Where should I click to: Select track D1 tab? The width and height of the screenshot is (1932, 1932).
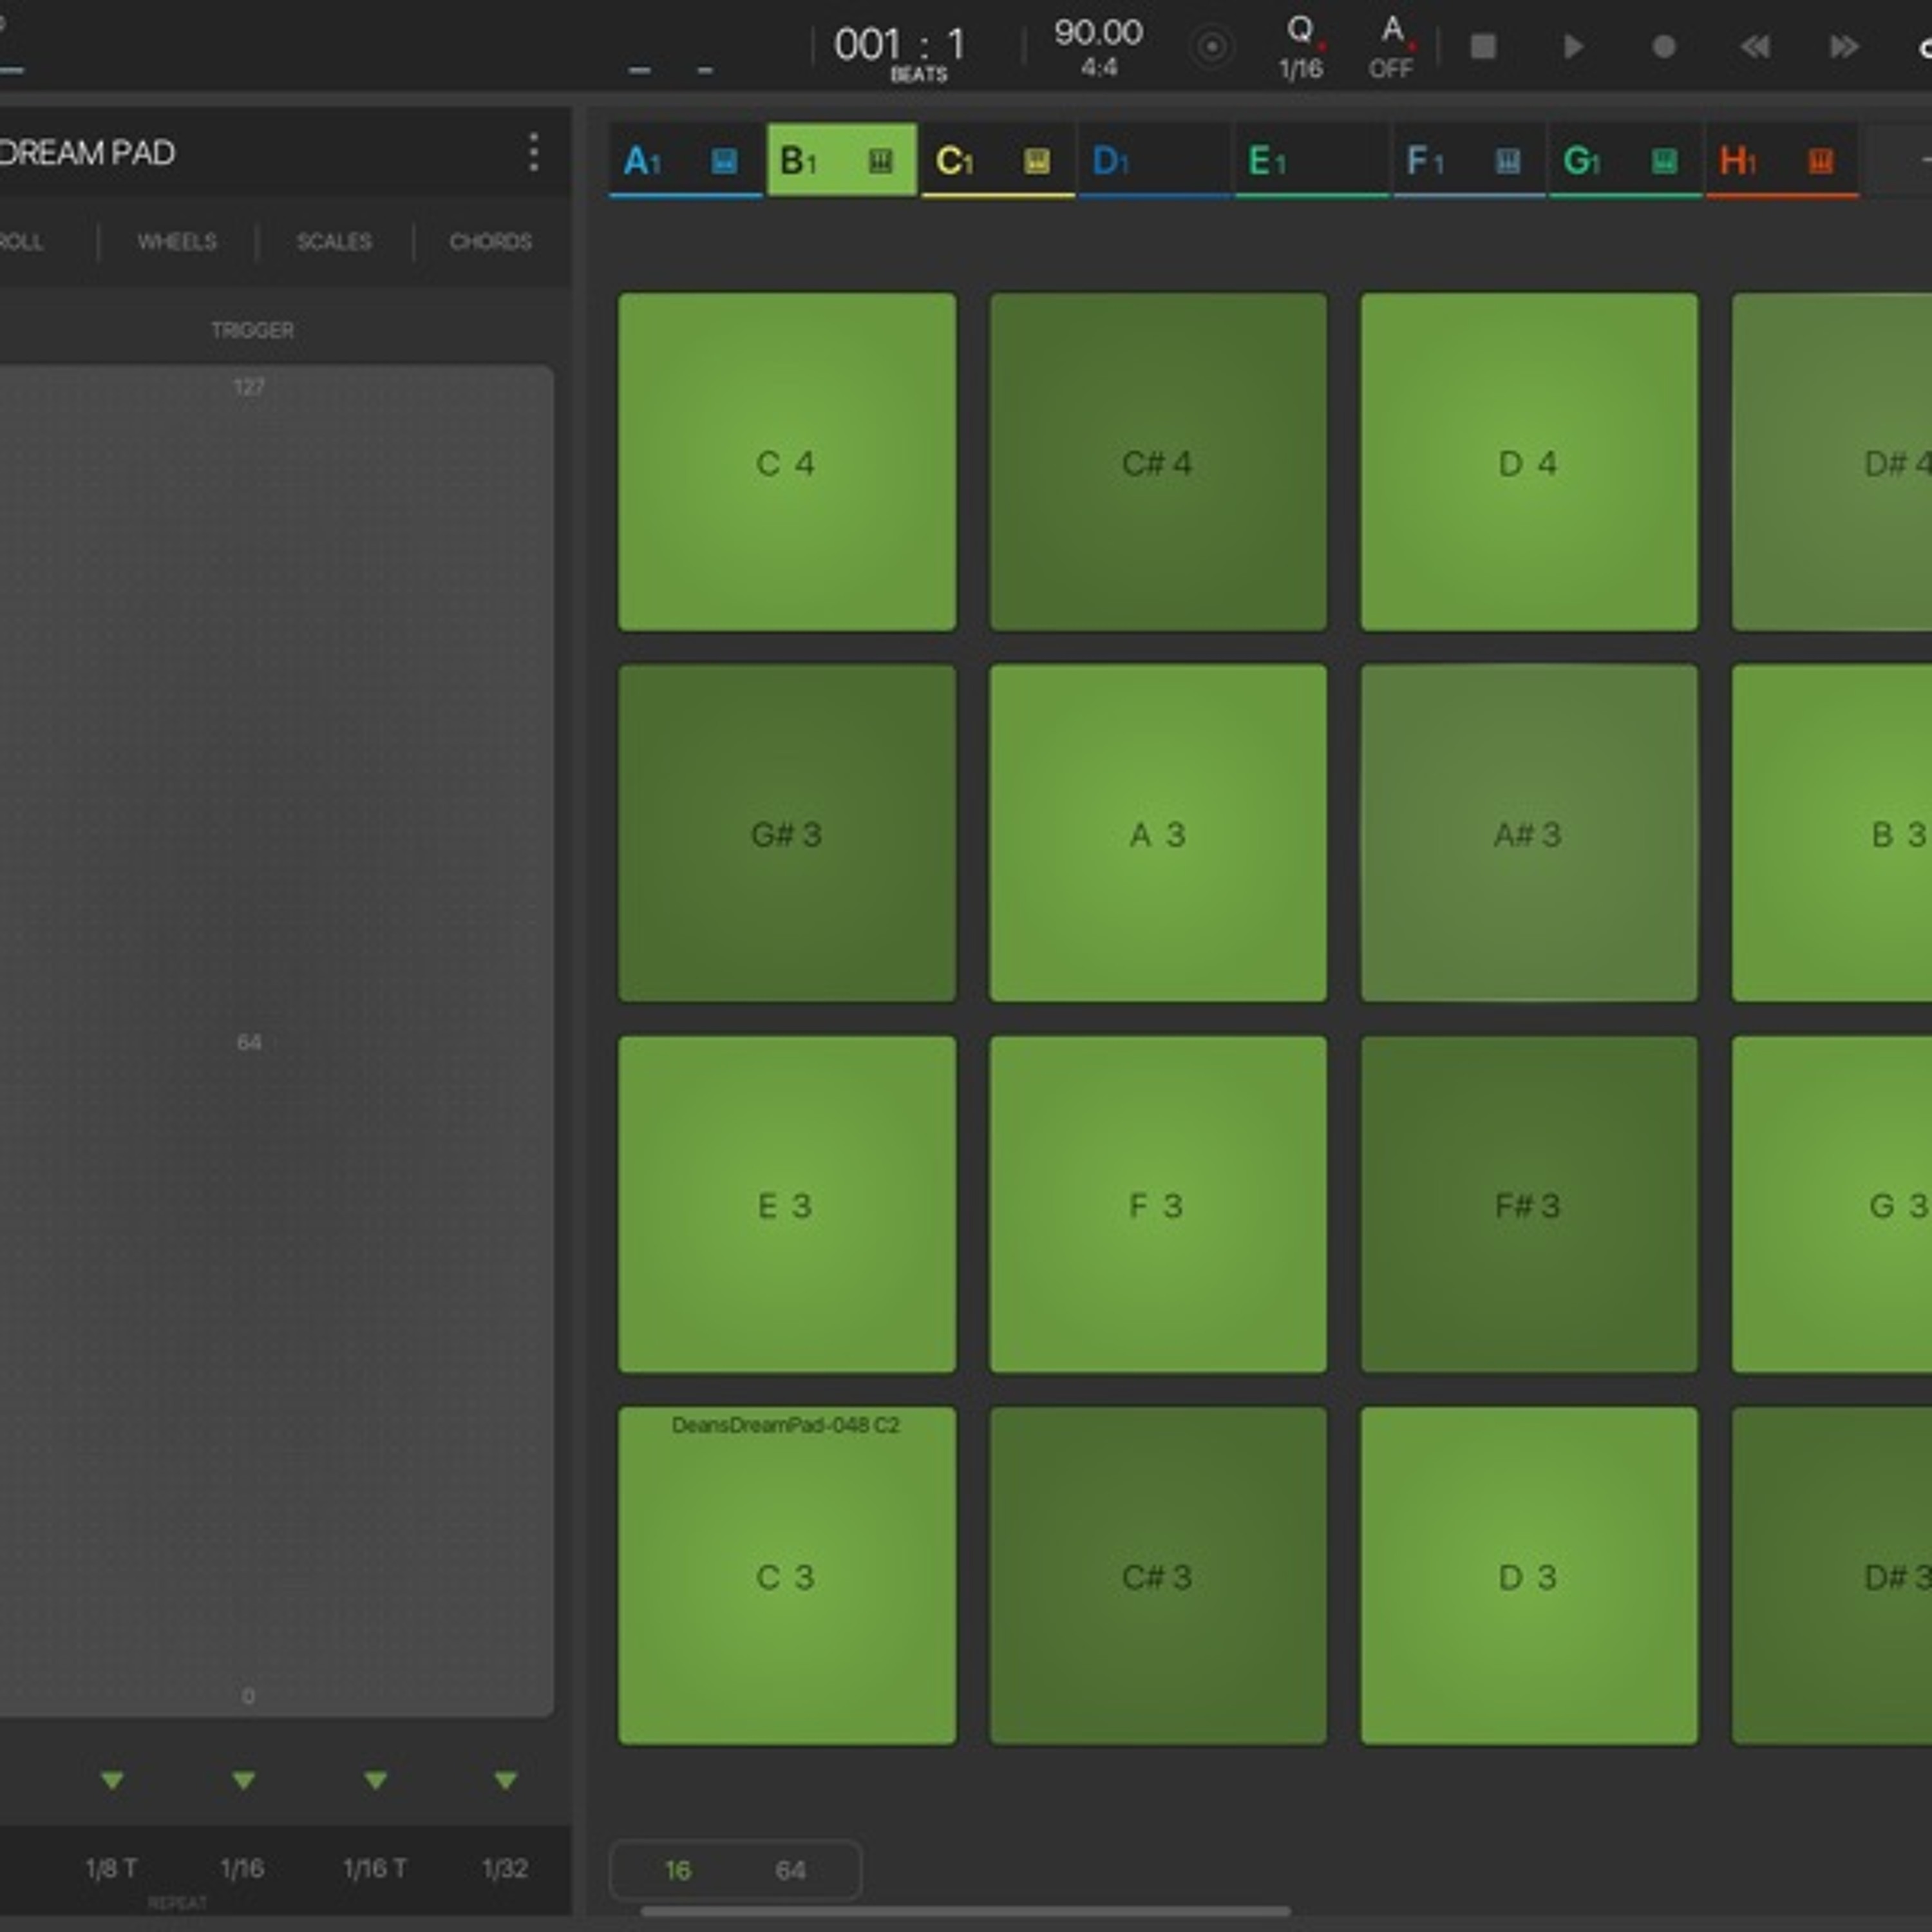(x=1154, y=160)
